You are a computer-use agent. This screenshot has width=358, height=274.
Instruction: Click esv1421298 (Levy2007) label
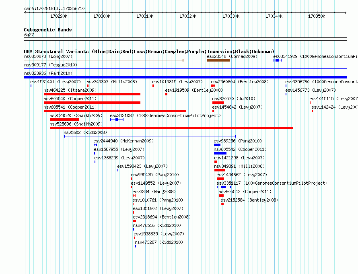(239, 158)
